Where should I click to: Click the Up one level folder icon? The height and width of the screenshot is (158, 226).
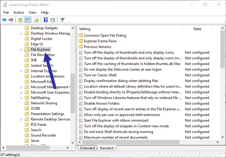[20, 20]
